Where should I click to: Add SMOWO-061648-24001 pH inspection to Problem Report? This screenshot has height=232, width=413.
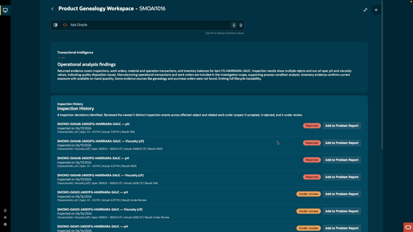[x=342, y=160]
